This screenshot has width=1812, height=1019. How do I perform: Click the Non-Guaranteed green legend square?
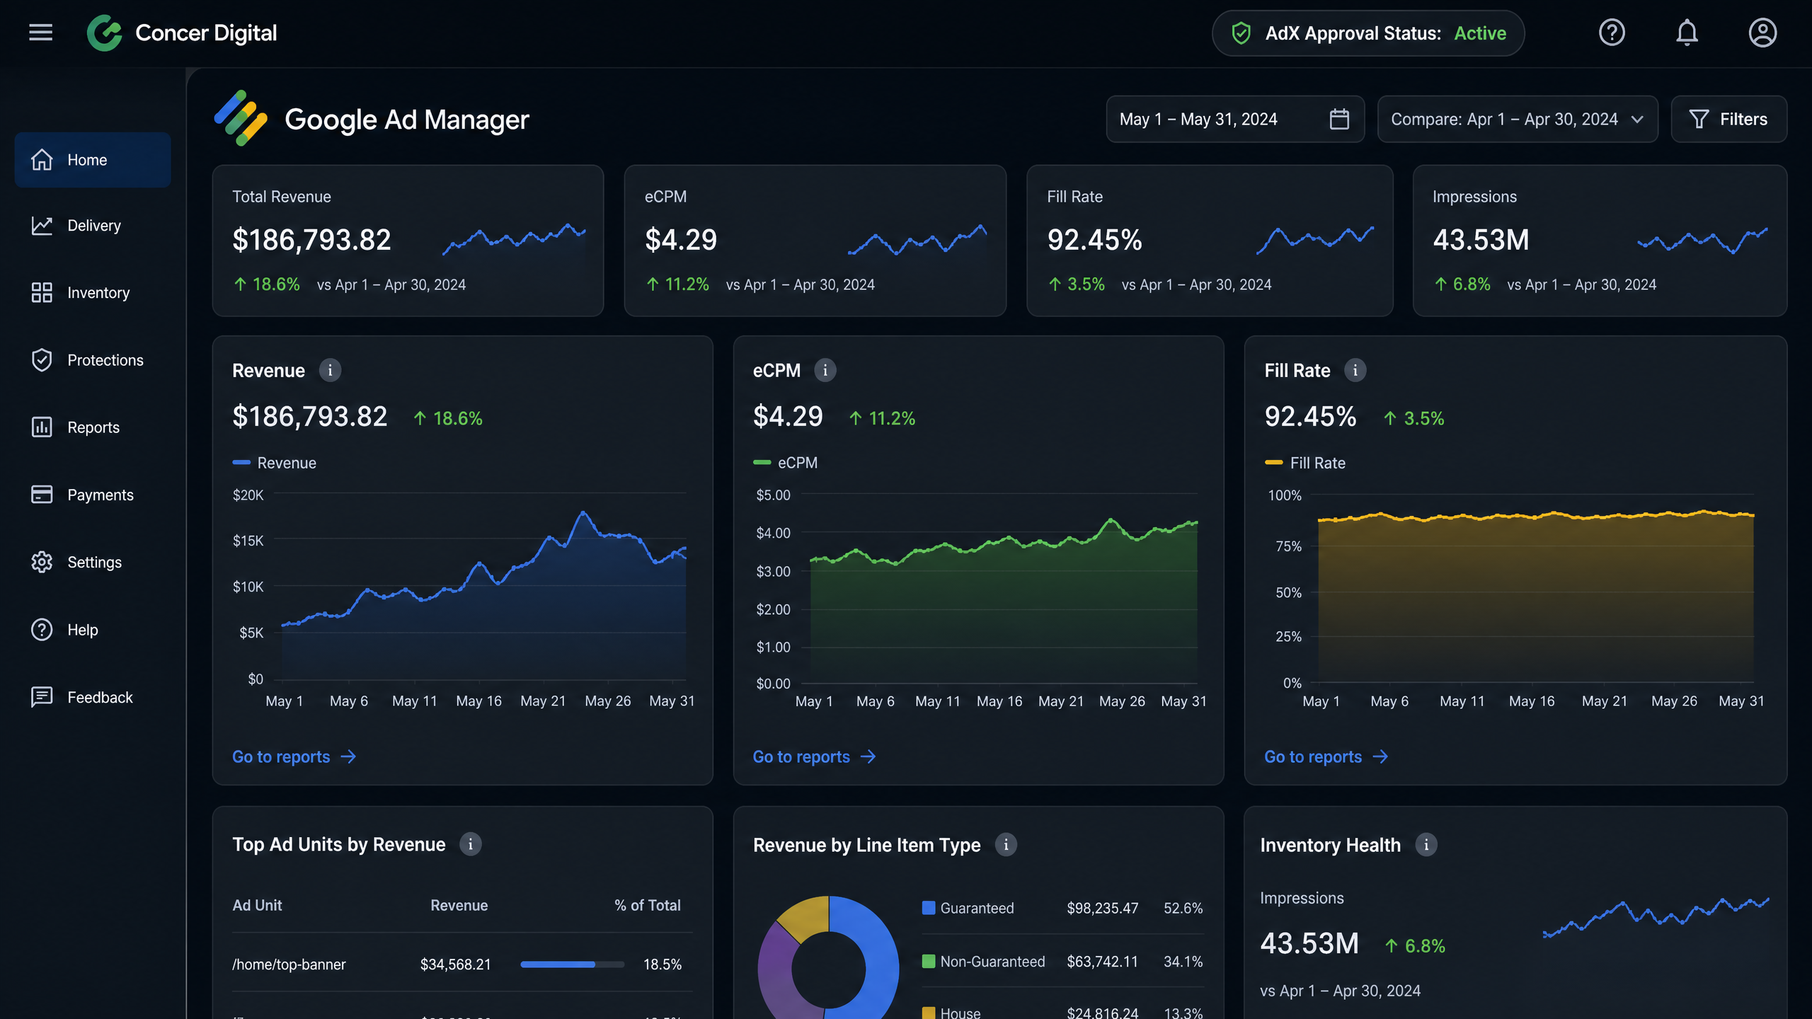929,961
